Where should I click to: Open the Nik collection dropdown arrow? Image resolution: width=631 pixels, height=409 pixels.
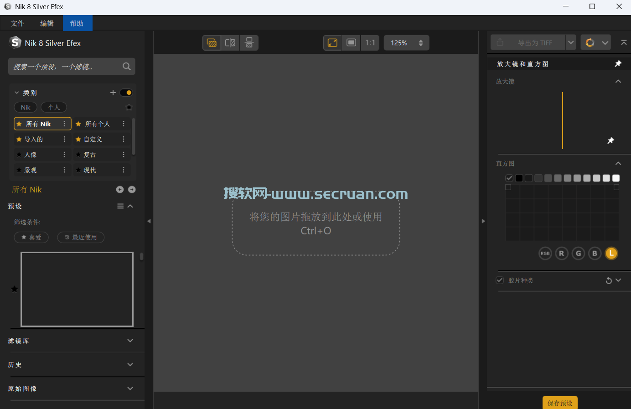tap(605, 43)
